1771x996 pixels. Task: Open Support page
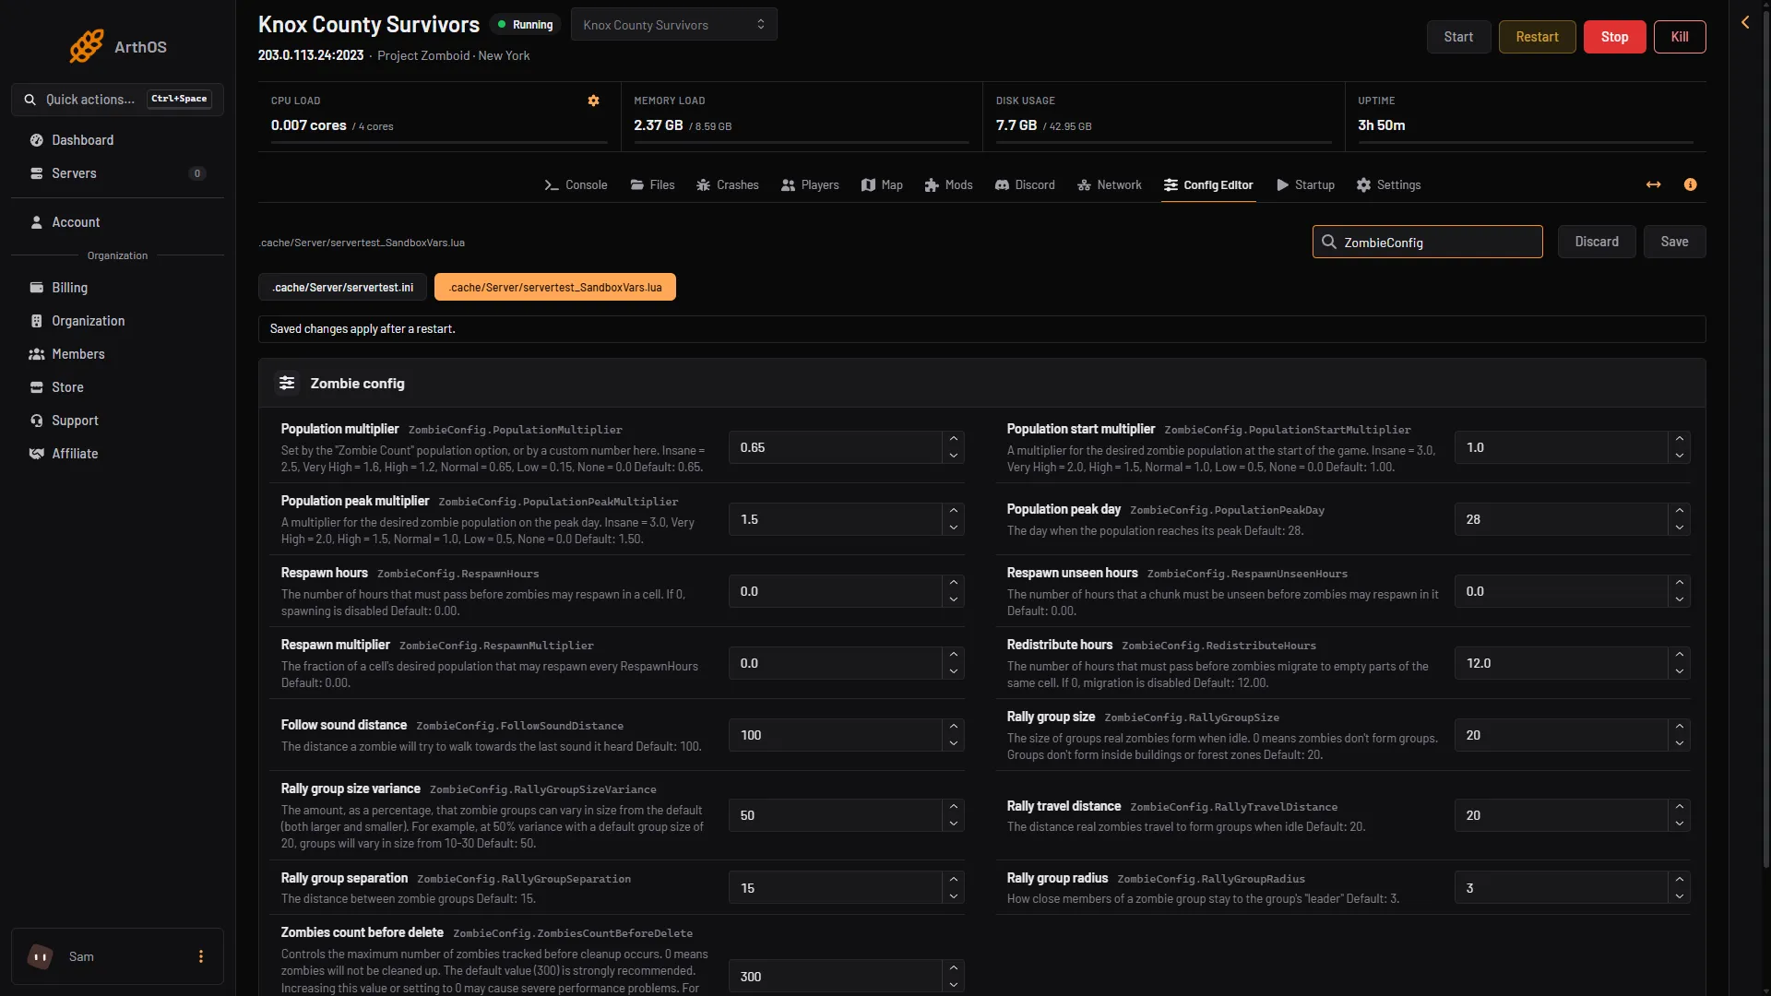point(117,421)
